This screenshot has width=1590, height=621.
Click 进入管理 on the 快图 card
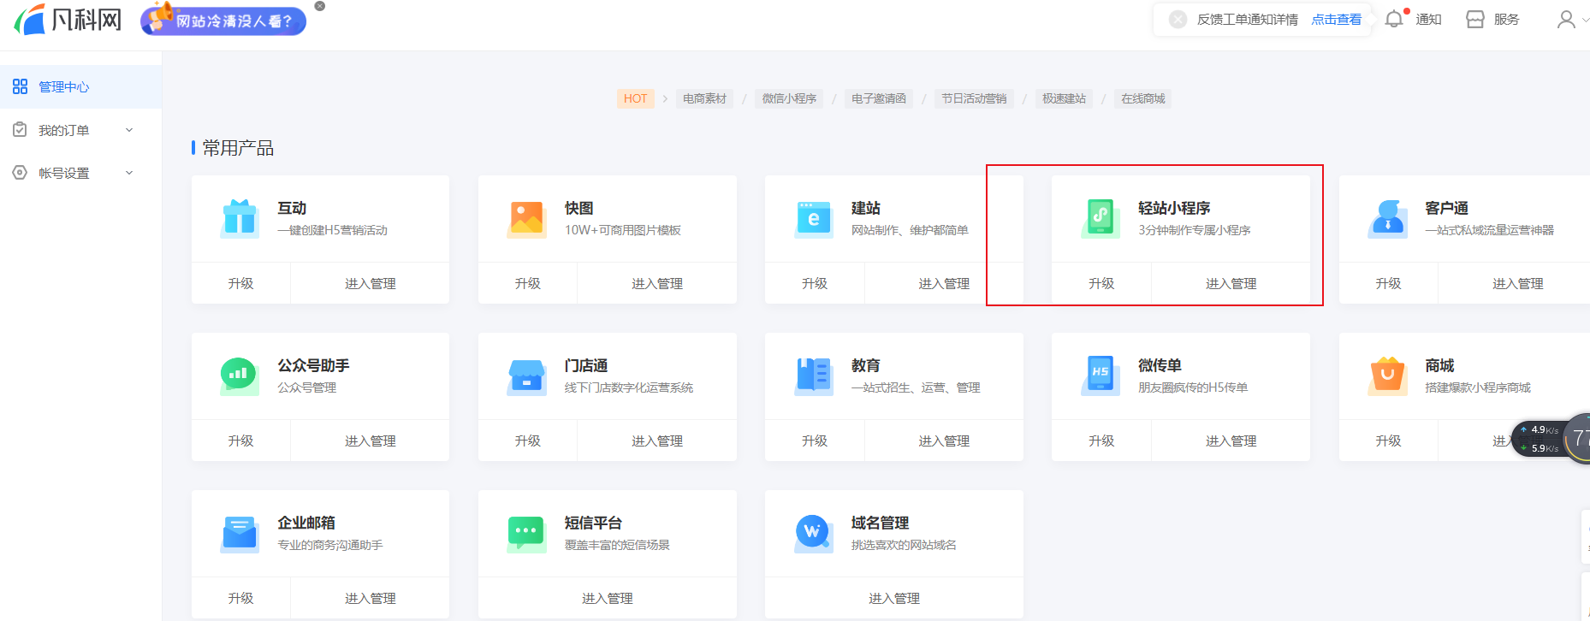657,283
